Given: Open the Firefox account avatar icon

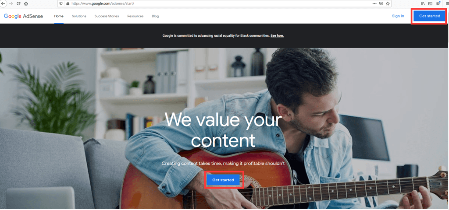Looking at the screenshot, I should [x=438, y=3].
